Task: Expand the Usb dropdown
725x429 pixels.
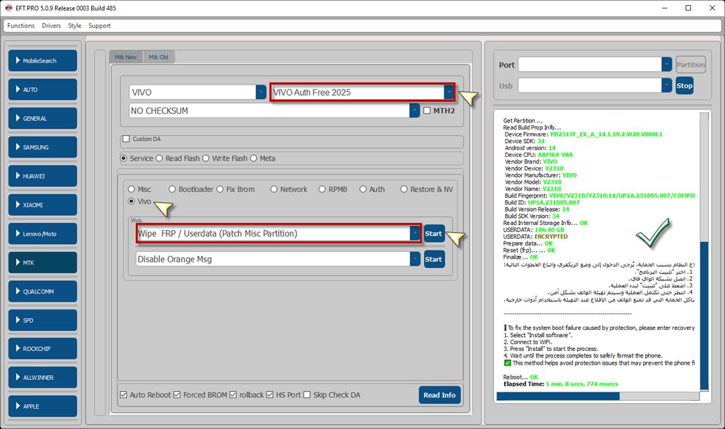Action: pyautogui.click(x=666, y=85)
